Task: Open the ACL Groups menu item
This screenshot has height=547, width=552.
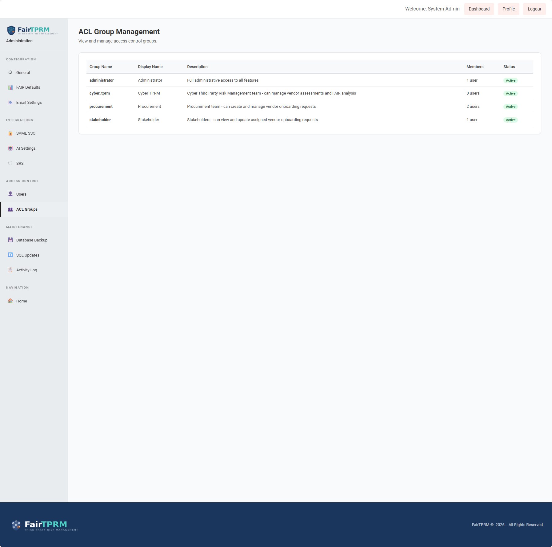Action: (27, 209)
